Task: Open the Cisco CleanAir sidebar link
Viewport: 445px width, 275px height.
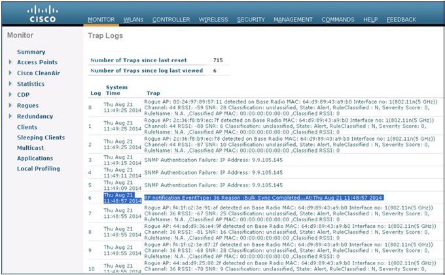Action: [x=39, y=73]
